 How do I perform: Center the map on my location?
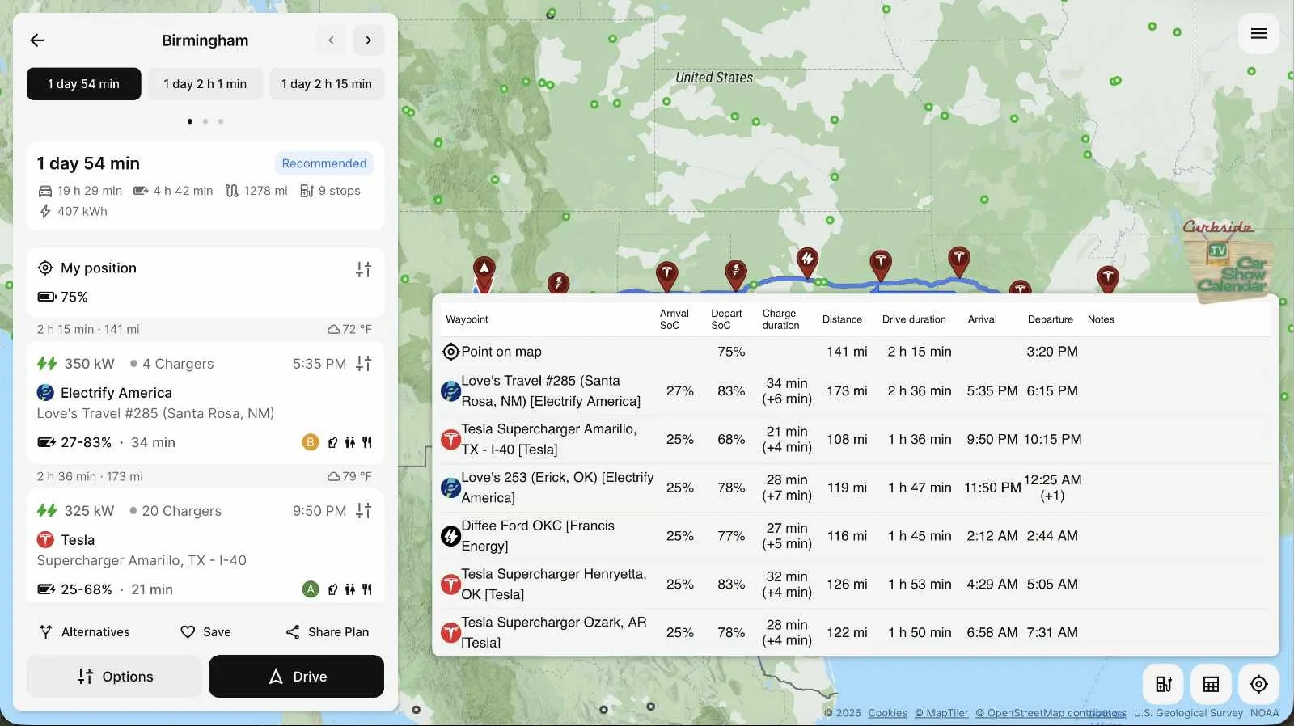1258,684
